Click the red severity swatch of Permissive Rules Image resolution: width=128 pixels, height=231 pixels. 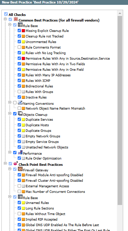pyautogui.click(x=23, y=59)
